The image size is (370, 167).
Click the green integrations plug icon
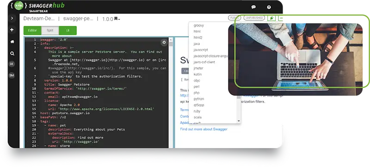coord(271,18)
